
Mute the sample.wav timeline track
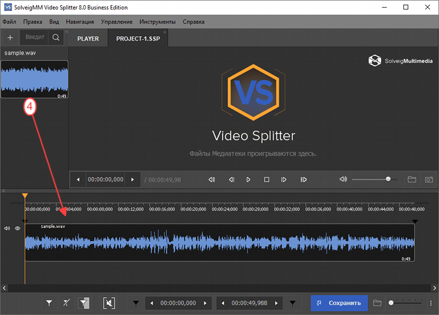pos(7,229)
